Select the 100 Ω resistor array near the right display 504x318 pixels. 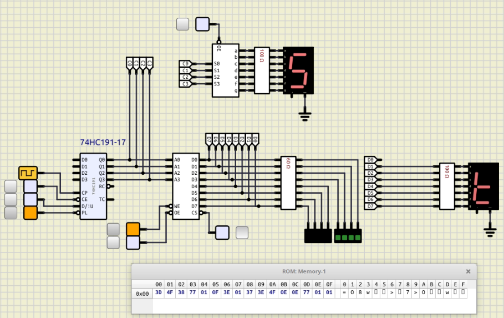click(x=447, y=186)
